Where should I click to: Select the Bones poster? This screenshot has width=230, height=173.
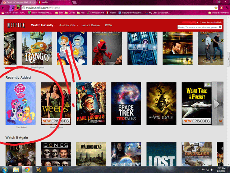(56, 154)
